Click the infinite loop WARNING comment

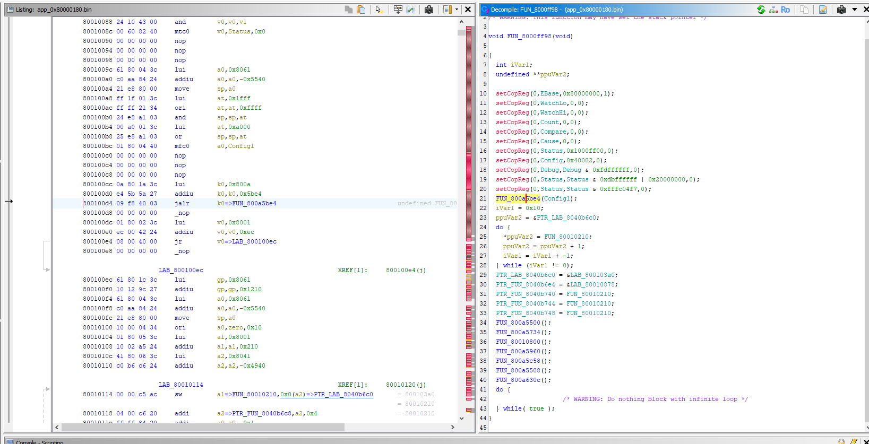[x=655, y=399]
